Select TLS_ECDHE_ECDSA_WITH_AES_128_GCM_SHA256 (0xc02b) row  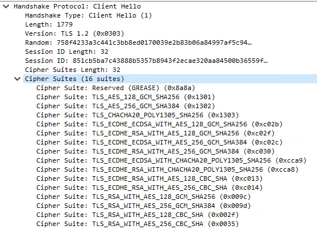pyautogui.click(x=159, y=124)
